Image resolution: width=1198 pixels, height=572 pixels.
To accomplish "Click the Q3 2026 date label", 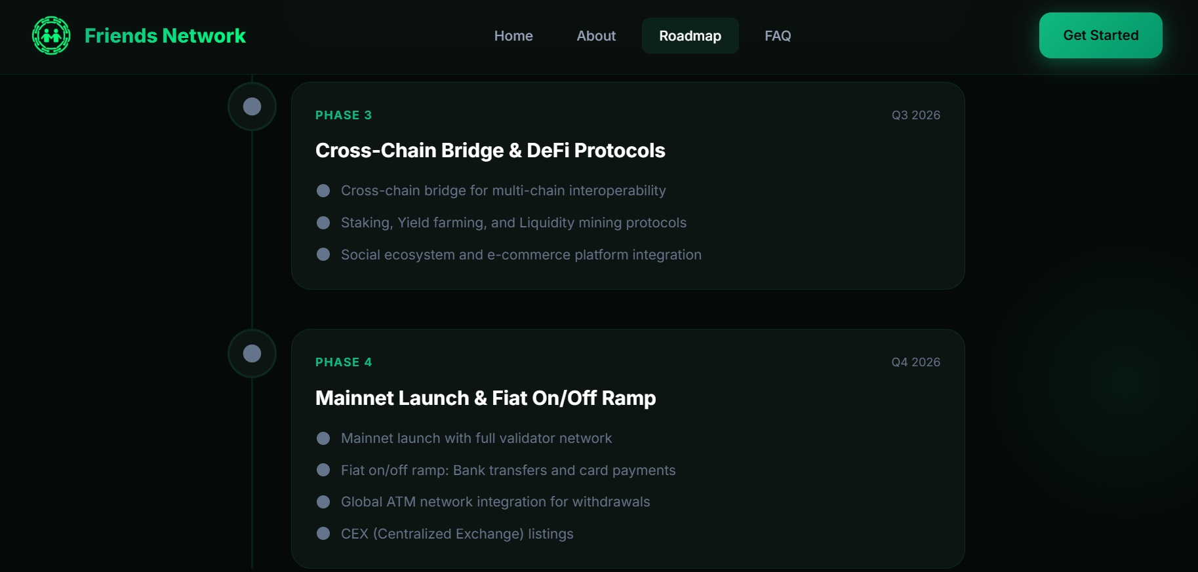I will click(x=915, y=115).
